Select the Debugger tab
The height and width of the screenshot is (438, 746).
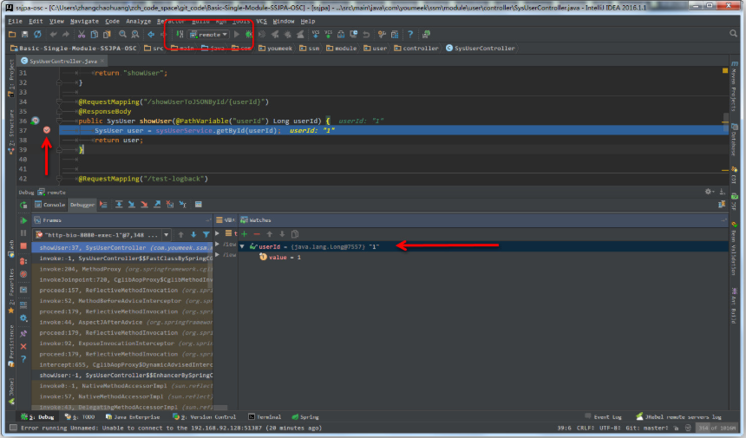point(82,205)
